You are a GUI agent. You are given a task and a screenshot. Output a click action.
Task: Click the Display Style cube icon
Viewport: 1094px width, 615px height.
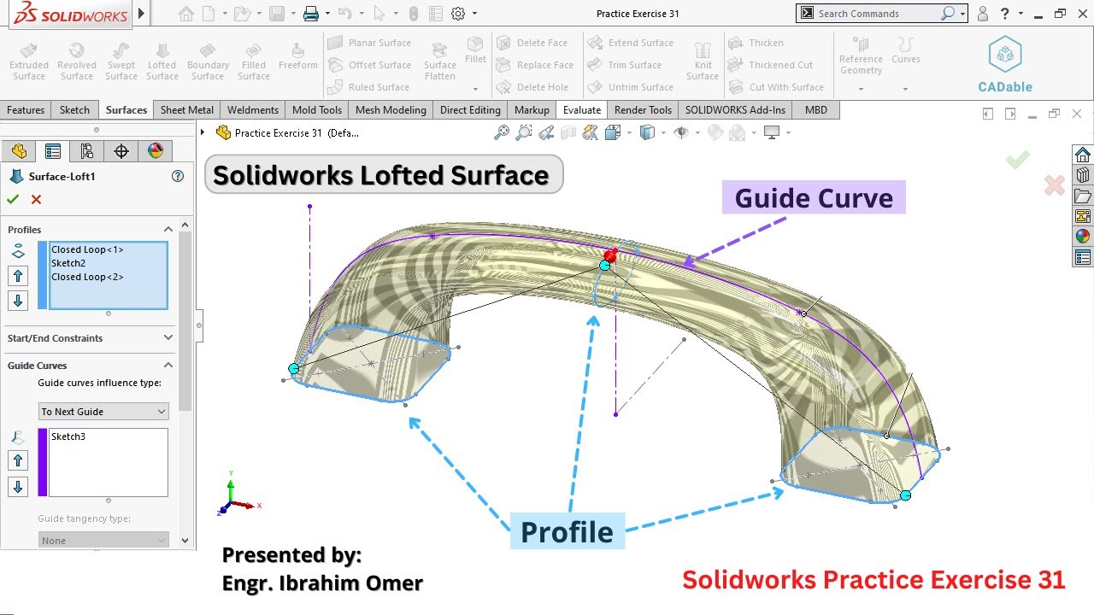pos(647,132)
